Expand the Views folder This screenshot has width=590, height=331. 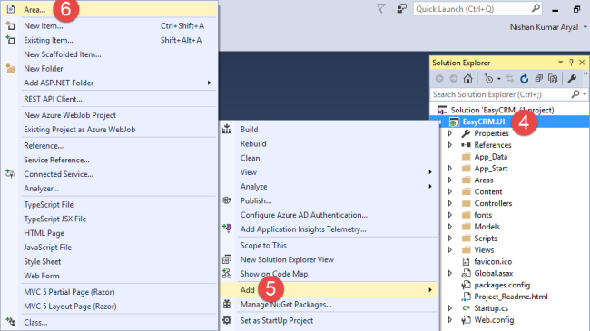click(450, 249)
